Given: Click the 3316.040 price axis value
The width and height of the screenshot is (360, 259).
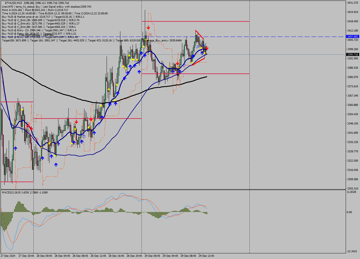Looking at the screenshot, I should (x=352, y=170).
